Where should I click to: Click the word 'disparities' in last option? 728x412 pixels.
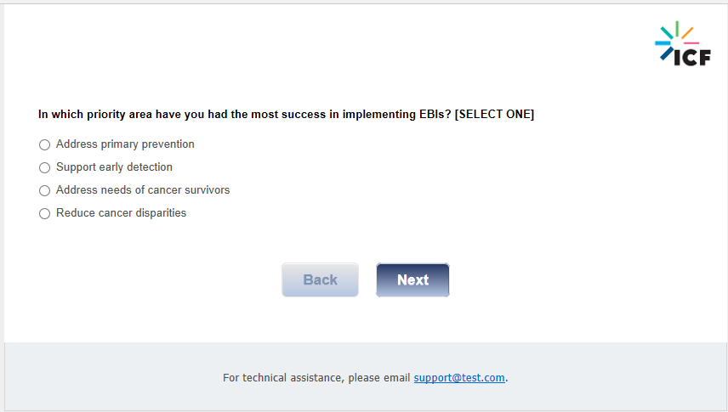pyautogui.click(x=160, y=213)
